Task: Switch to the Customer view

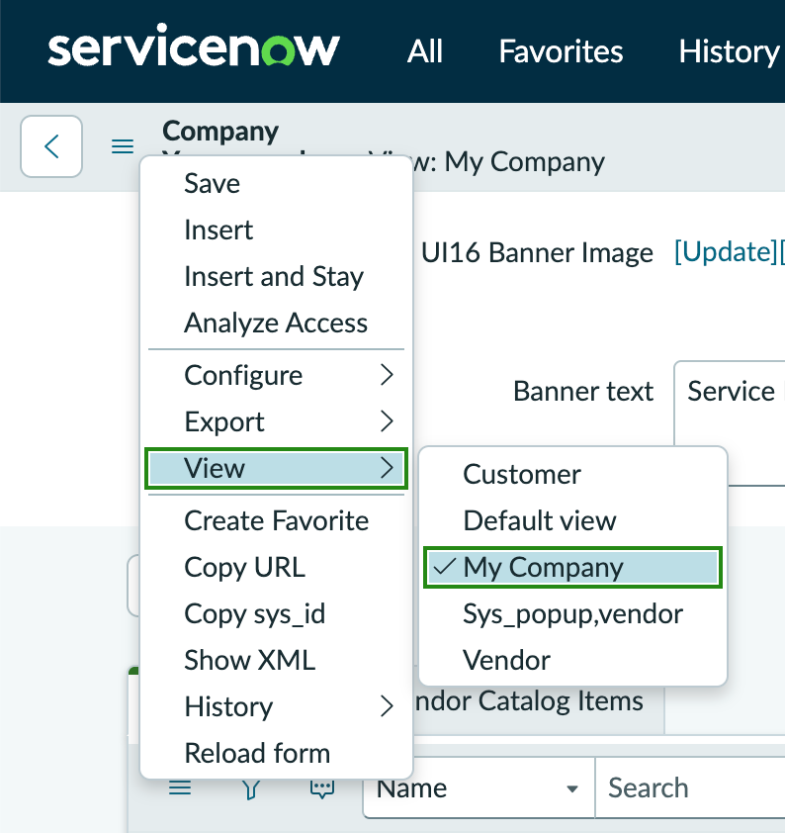Action: [x=572, y=474]
